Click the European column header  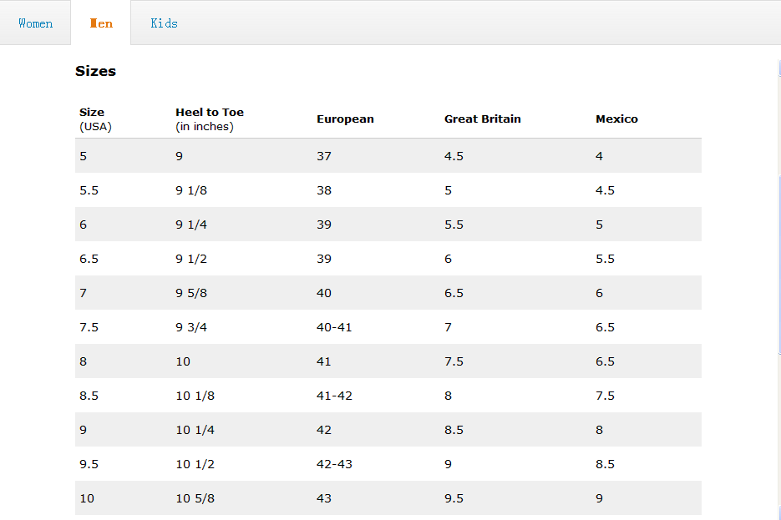pos(345,119)
